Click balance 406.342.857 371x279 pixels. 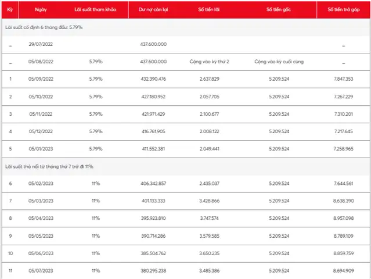click(x=153, y=183)
